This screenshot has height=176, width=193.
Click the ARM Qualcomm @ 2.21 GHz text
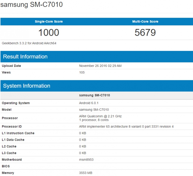click(x=100, y=116)
